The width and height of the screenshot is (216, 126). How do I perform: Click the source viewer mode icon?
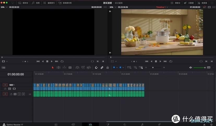(3, 61)
